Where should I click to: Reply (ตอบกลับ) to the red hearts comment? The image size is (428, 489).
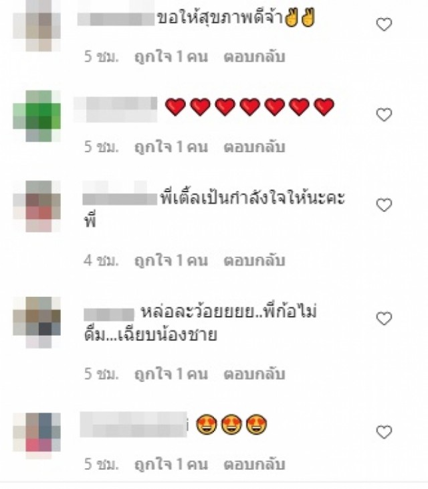[254, 147]
